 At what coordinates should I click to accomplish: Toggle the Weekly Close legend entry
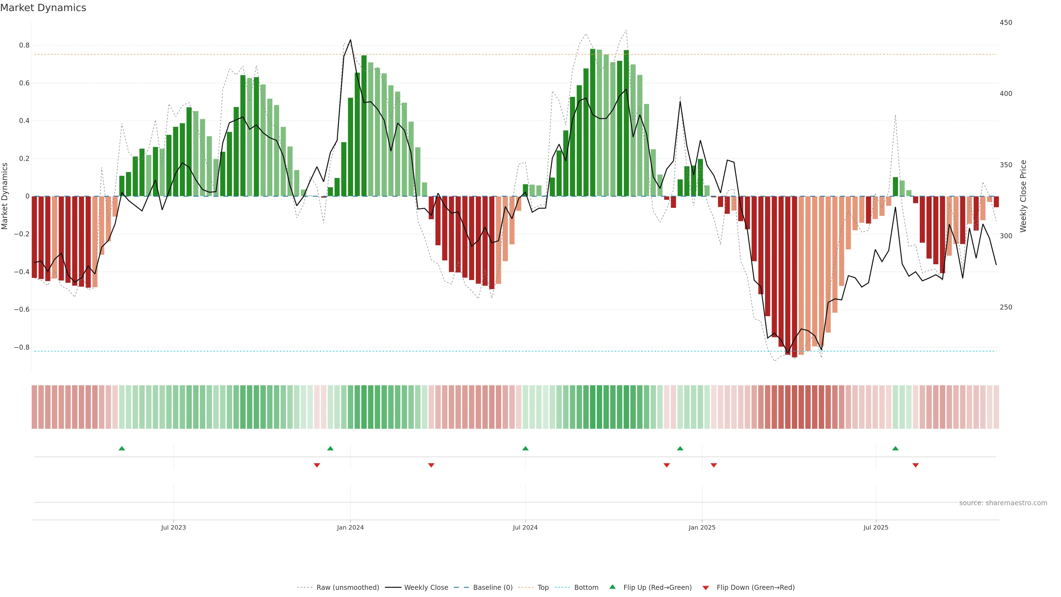(426, 588)
